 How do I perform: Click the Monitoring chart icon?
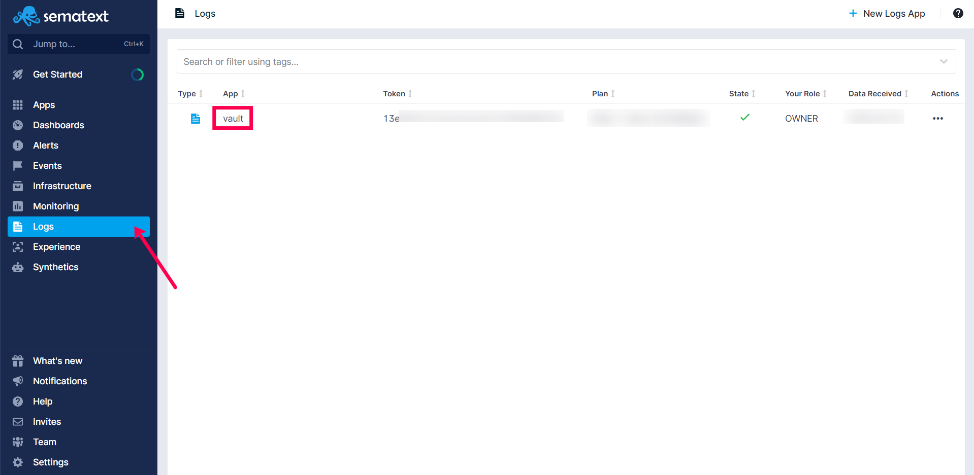click(x=18, y=206)
